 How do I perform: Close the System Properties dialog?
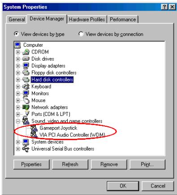(172, 7)
